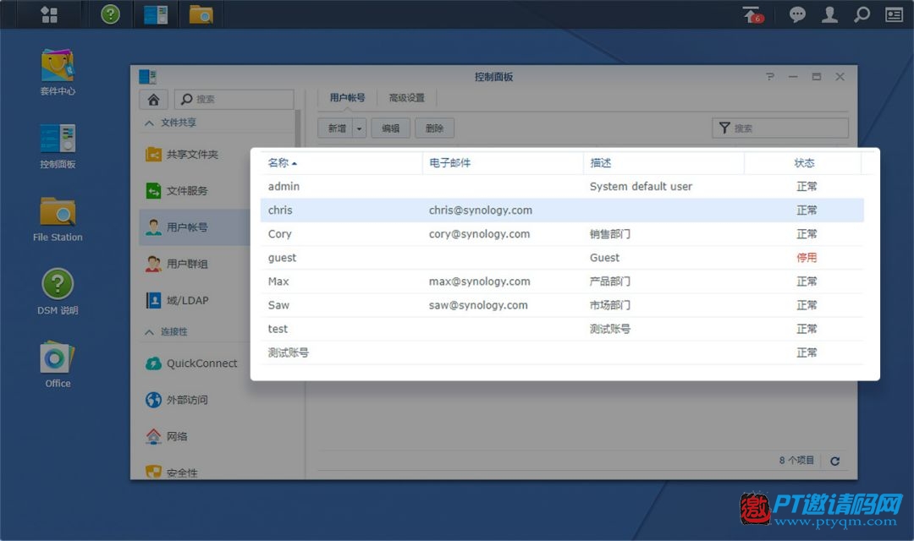The width and height of the screenshot is (914, 541).
Task: Select the test user row
Action: 562,329
